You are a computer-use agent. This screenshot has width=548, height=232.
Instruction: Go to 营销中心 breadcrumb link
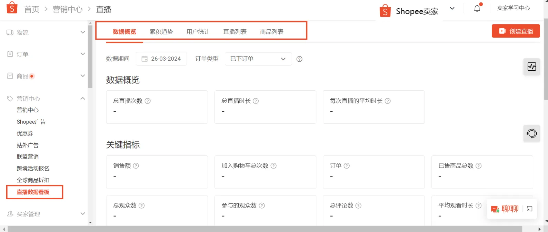click(68, 10)
